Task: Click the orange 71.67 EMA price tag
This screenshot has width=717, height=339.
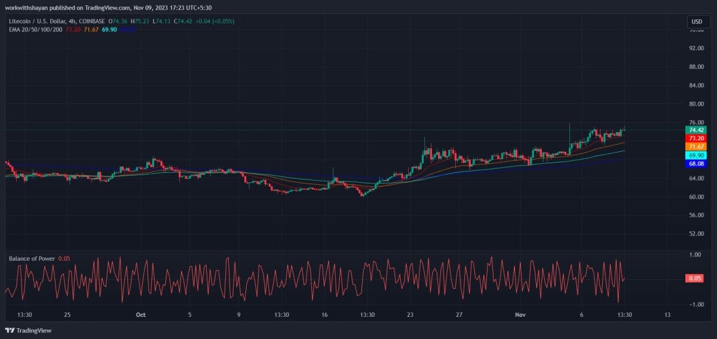Action: click(697, 146)
